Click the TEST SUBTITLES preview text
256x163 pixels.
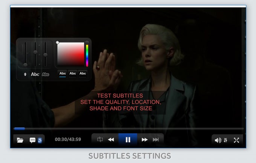click(x=120, y=96)
